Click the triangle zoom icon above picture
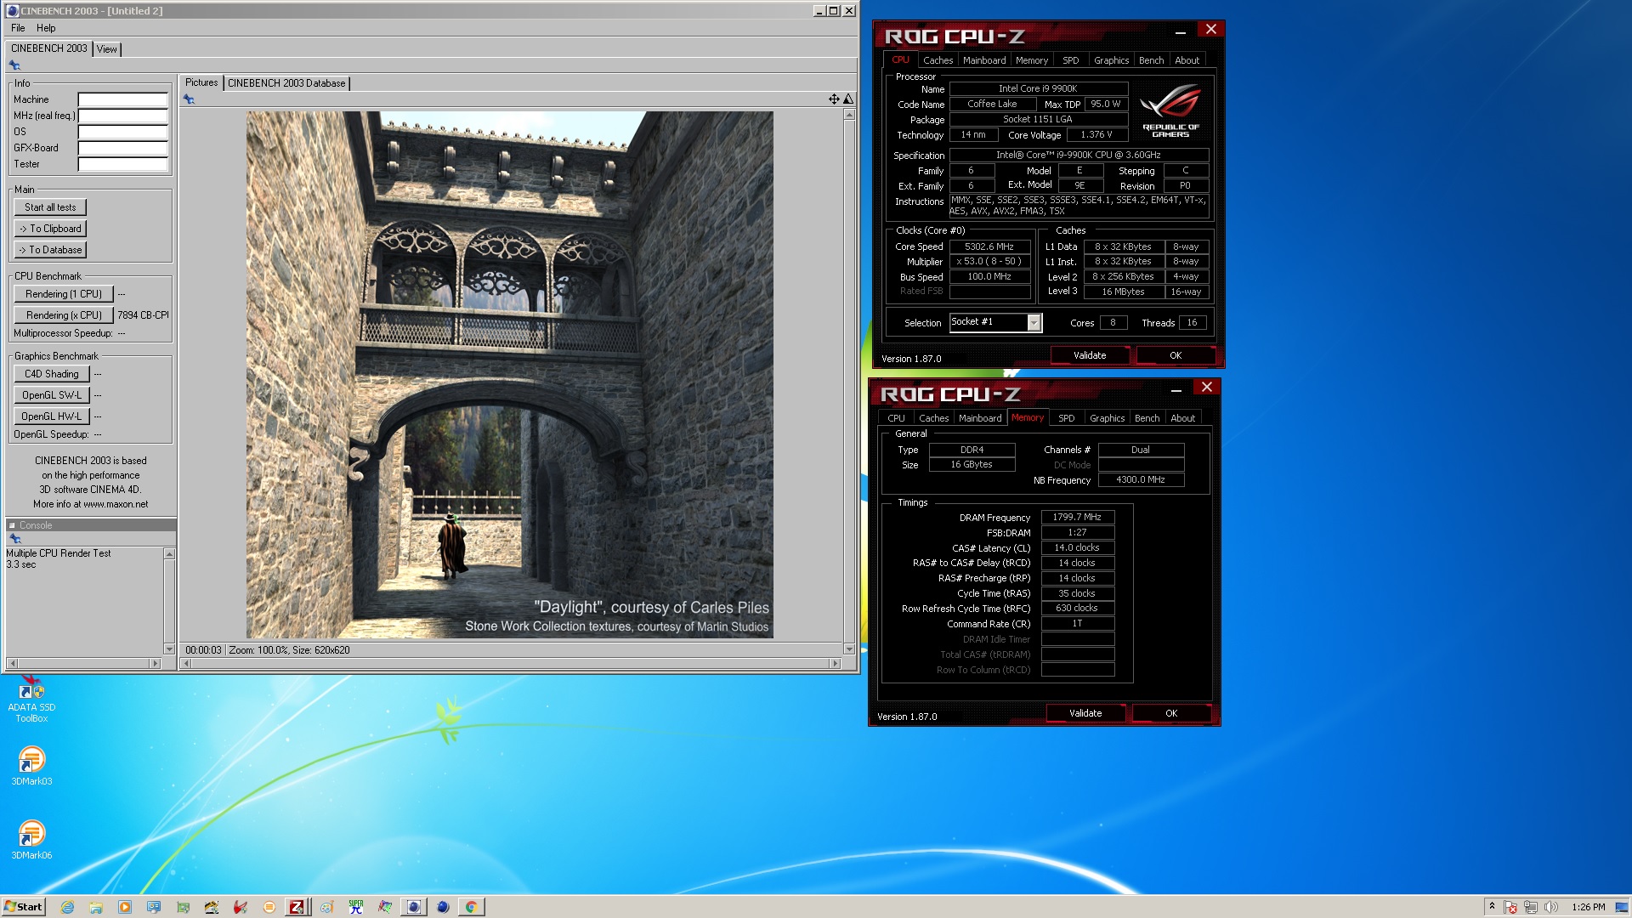The image size is (1632, 918). pyautogui.click(x=847, y=99)
